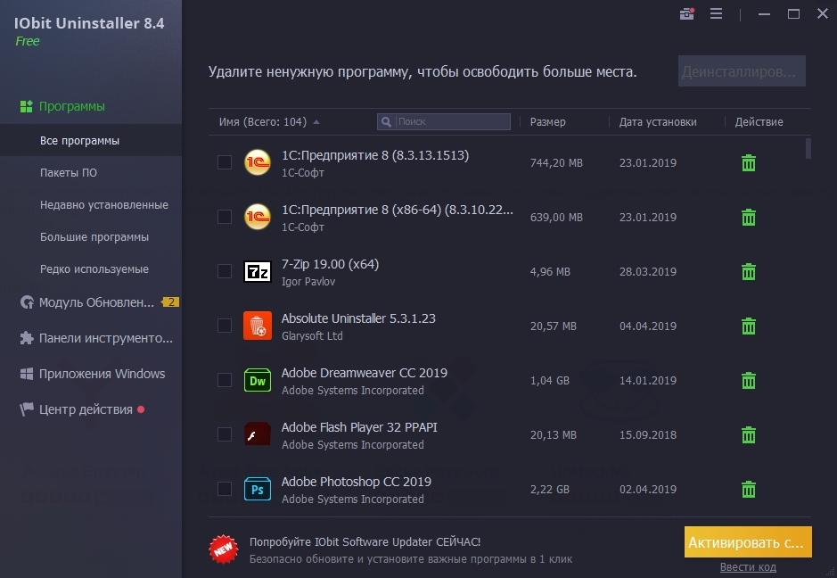This screenshot has width=837, height=578.
Task: Click the yellow Активировать с... button
Action: 748,541
